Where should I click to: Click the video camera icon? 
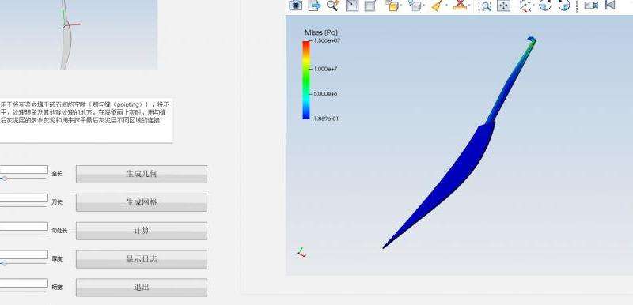(x=591, y=6)
